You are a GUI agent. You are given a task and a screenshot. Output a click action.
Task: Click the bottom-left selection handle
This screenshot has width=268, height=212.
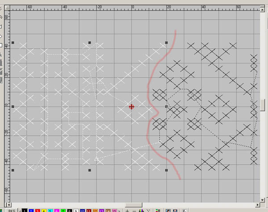tap(13, 170)
